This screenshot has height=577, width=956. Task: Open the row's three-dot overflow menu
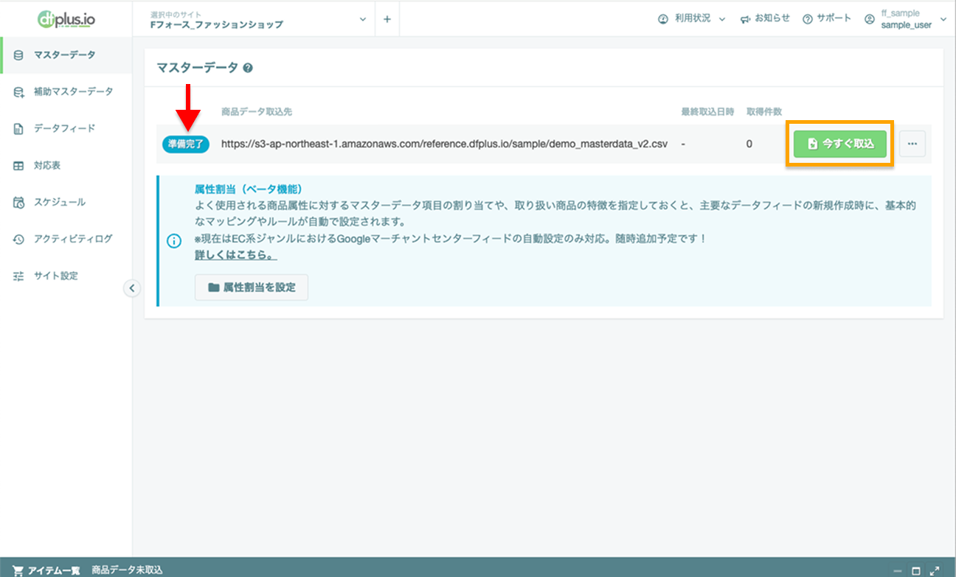point(912,144)
